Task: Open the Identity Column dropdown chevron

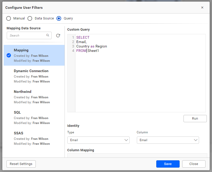Action: pyautogui.click(x=196, y=140)
